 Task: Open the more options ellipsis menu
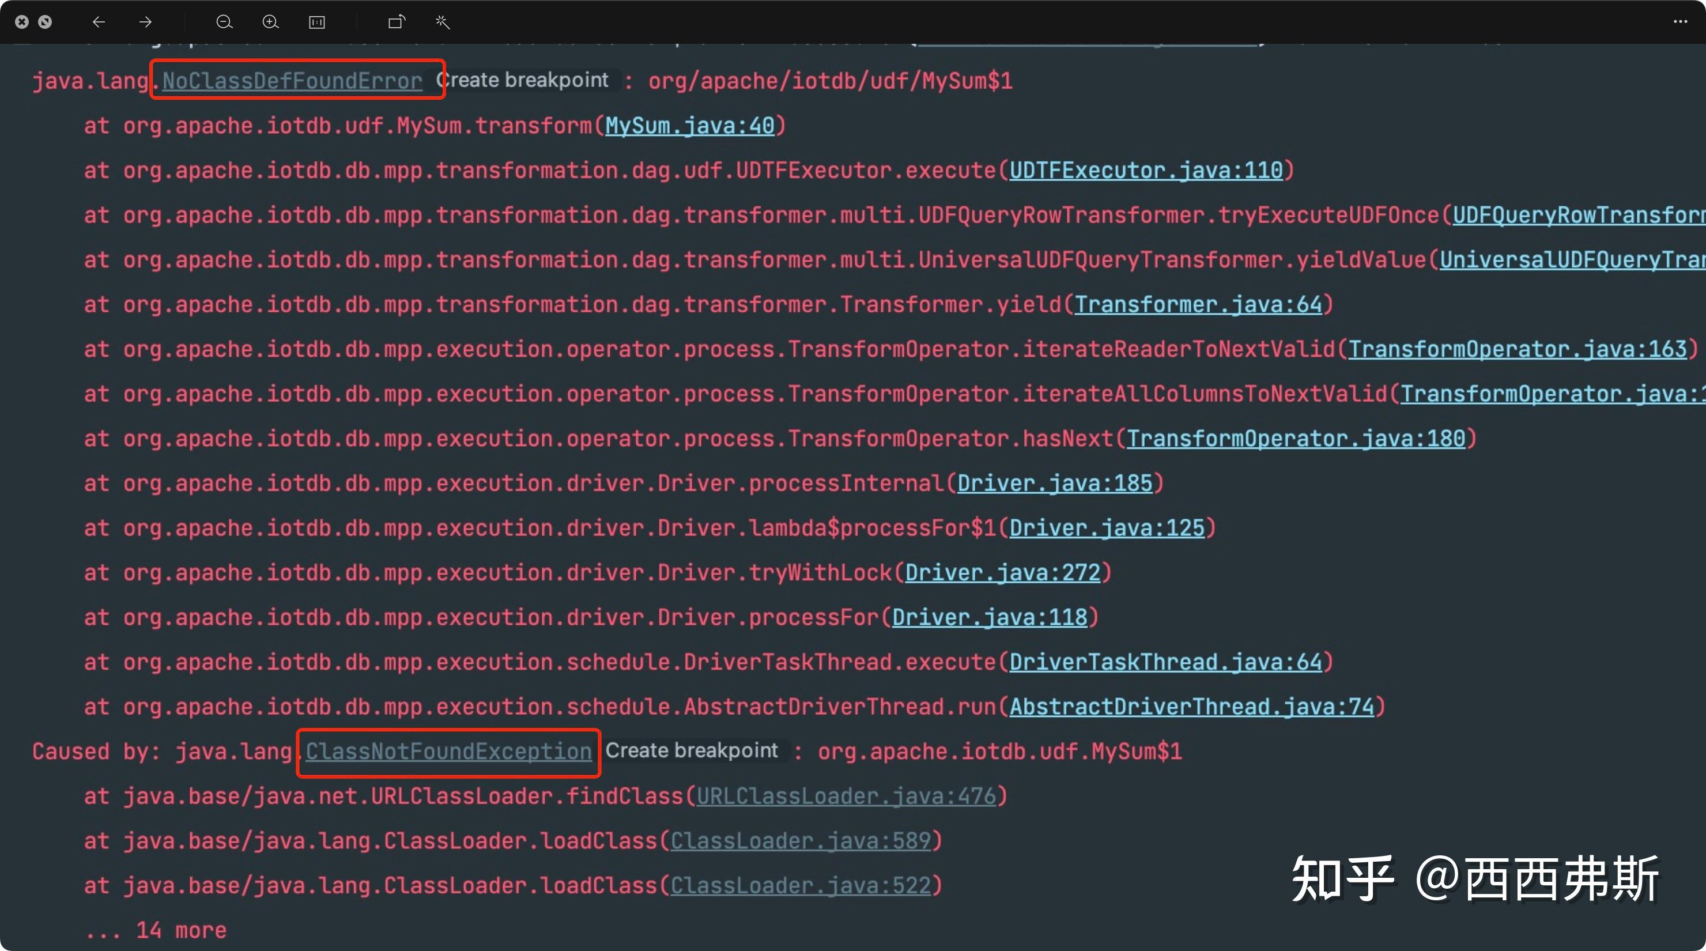(x=1679, y=22)
